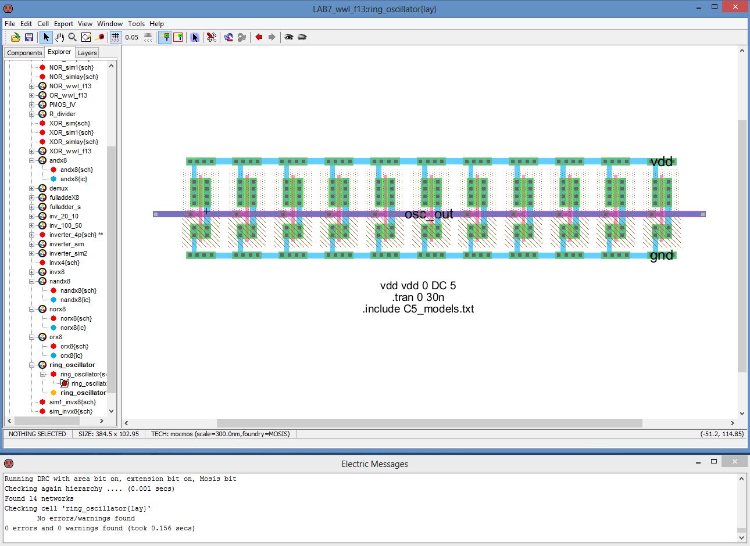The image size is (750, 546).
Task: Switch to the Components tab
Action: [24, 53]
